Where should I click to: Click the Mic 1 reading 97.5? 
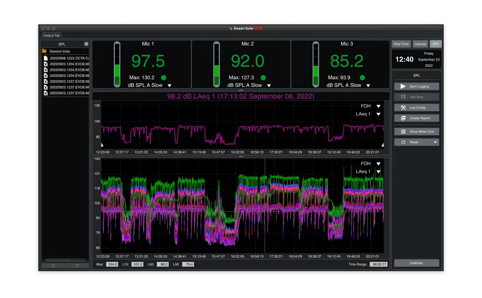[148, 61]
